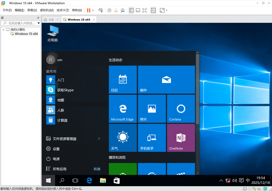Close the 主页 tab
Screen dimensions: 272x191
click(58, 20)
